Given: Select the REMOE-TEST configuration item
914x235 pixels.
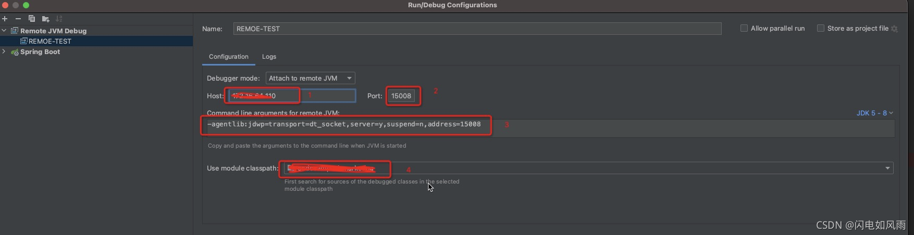Looking at the screenshot, I should tap(96, 41).
